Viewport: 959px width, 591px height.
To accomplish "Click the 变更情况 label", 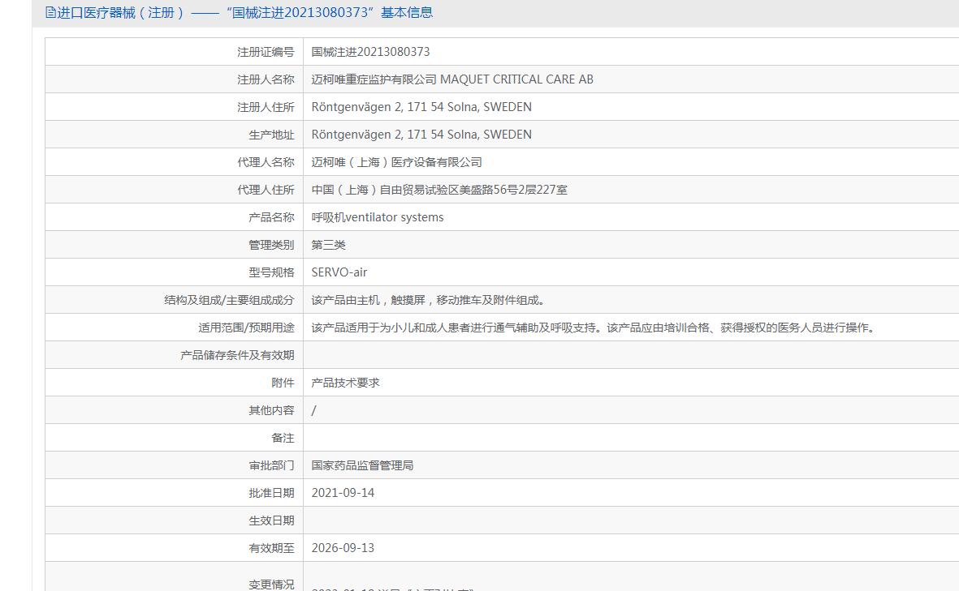I will click(271, 585).
